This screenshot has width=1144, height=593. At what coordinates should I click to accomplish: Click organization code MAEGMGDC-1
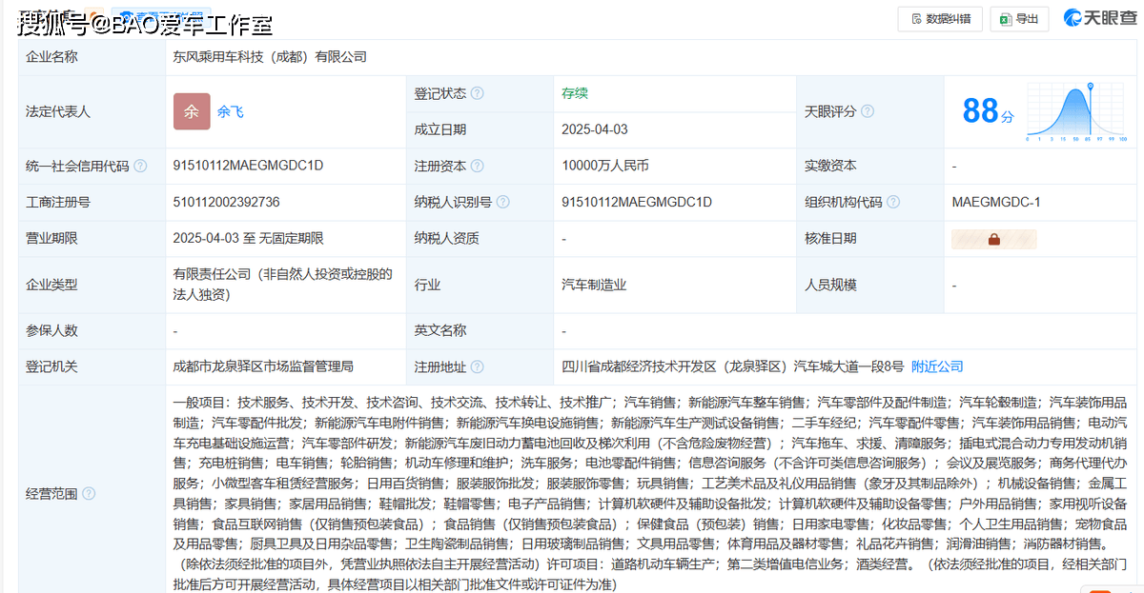click(996, 202)
